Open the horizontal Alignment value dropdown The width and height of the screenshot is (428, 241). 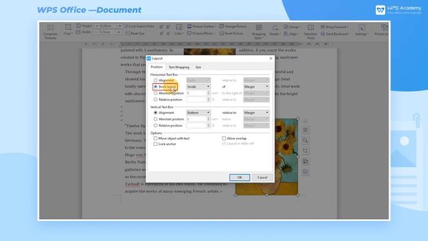[199, 80]
